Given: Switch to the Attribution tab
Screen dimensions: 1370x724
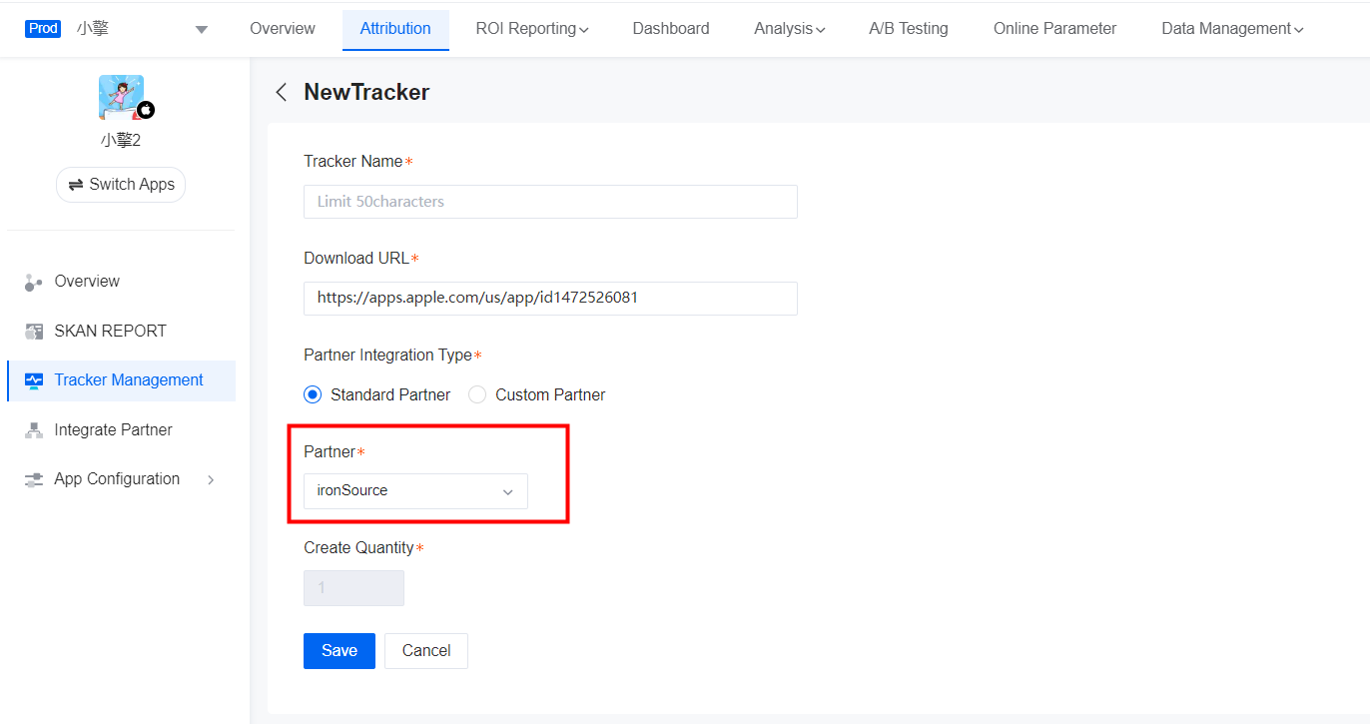Looking at the screenshot, I should [x=395, y=28].
